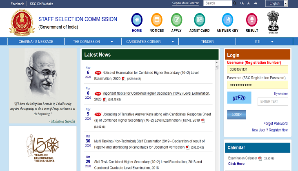Click the Apply pencil icon

[x=177, y=20]
